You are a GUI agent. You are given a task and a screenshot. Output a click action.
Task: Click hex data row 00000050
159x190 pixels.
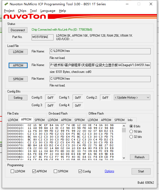(x=61, y=140)
